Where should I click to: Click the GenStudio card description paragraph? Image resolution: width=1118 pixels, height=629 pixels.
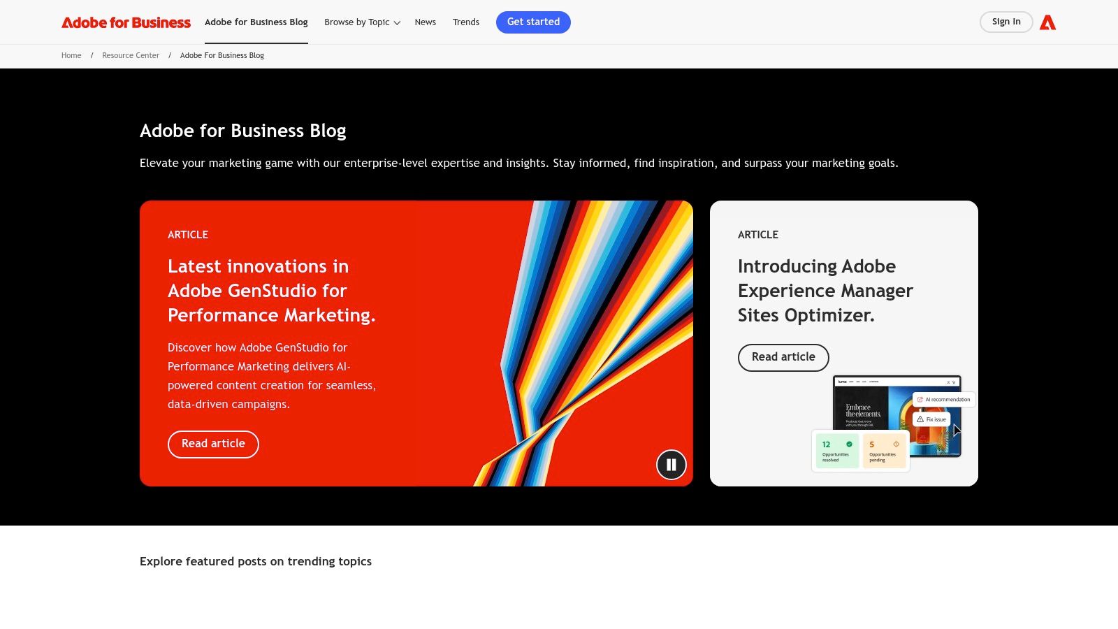coord(272,376)
